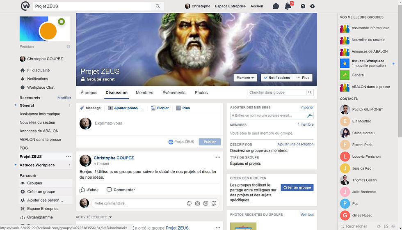Click the Général group icon in best groups
This screenshot has width=402, height=230.
point(345,75)
